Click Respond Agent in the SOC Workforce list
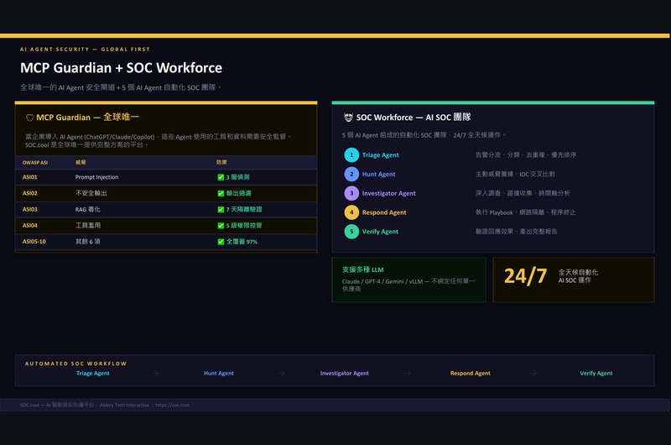The height and width of the screenshot is (445, 671). pos(384,212)
